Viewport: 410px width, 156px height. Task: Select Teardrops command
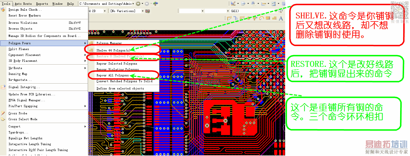click(x=18, y=133)
